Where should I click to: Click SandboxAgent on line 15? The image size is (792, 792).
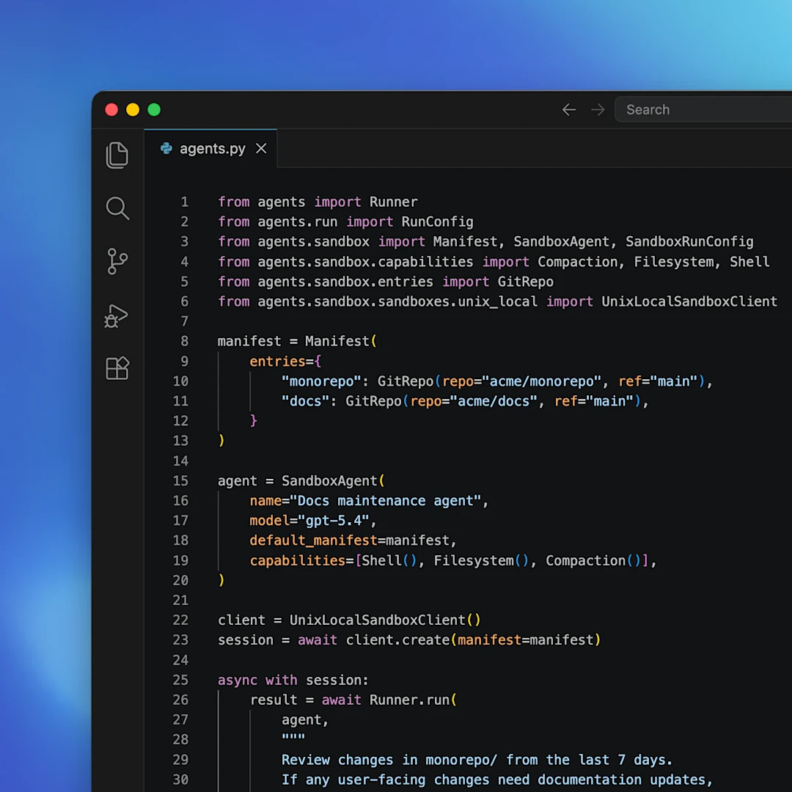click(329, 481)
